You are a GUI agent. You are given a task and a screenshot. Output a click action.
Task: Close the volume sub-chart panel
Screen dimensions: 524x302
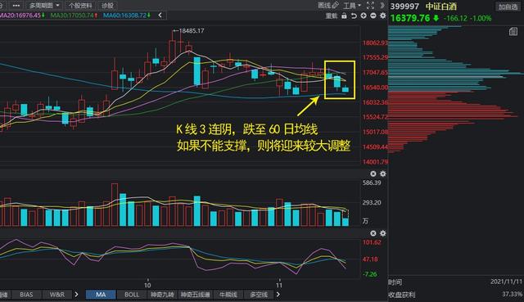373,174
